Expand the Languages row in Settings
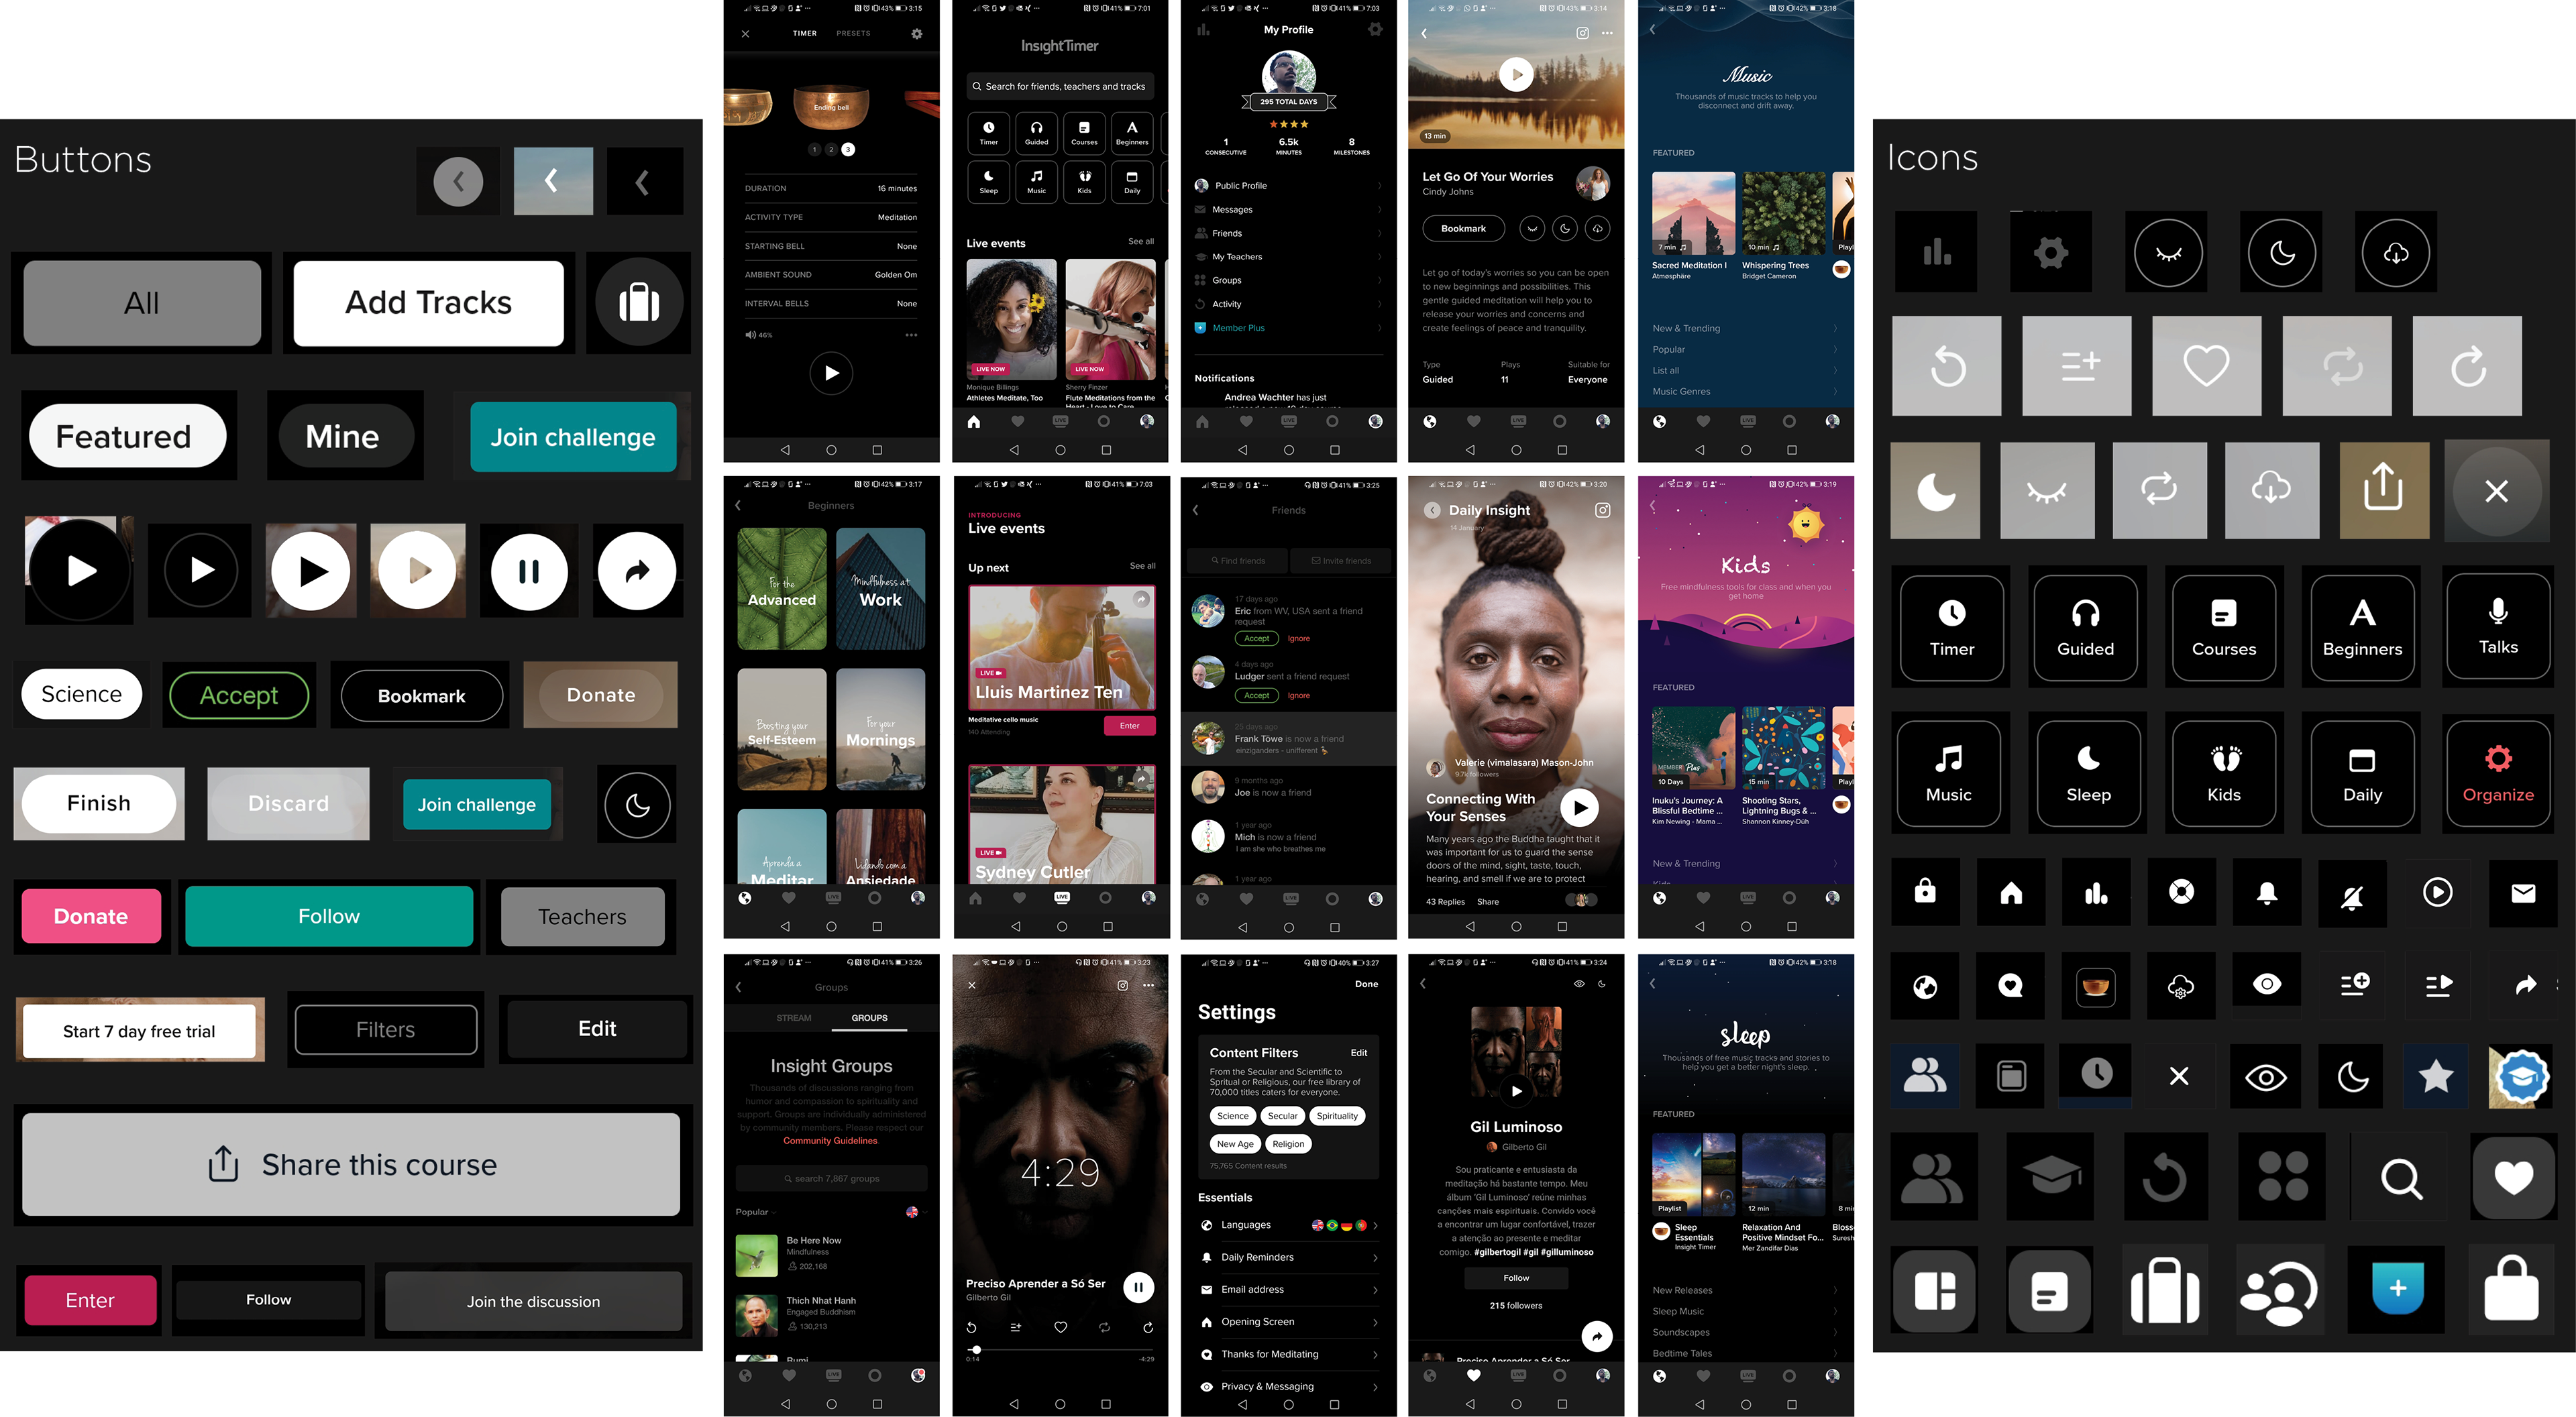Screen dimensions: 2576x1417 click(x=1289, y=1225)
